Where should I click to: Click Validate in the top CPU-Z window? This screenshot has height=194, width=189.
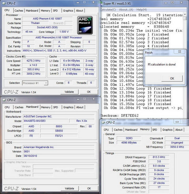pyautogui.click(x=69, y=92)
